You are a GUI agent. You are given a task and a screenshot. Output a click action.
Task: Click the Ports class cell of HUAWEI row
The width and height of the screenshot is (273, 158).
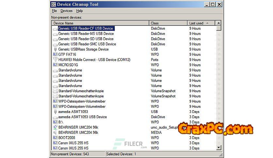point(154,60)
